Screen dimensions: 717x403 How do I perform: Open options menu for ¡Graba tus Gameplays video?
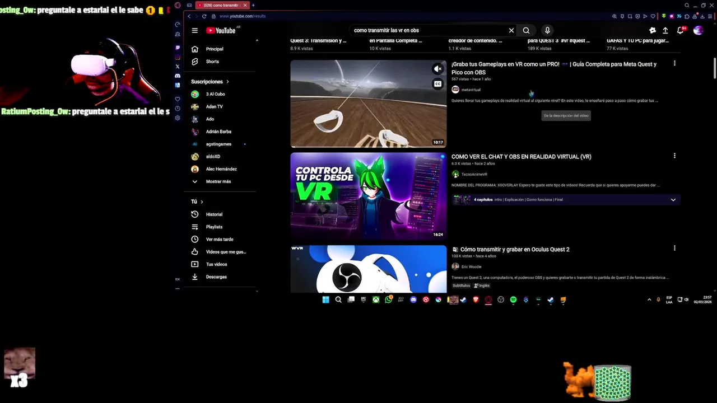click(x=674, y=64)
